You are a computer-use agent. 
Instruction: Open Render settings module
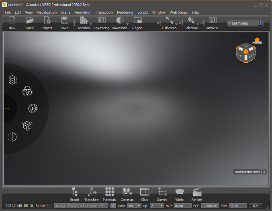pyautogui.click(x=197, y=194)
